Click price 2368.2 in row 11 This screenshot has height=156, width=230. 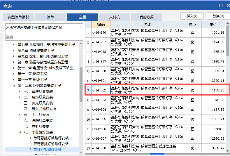click(x=219, y=129)
